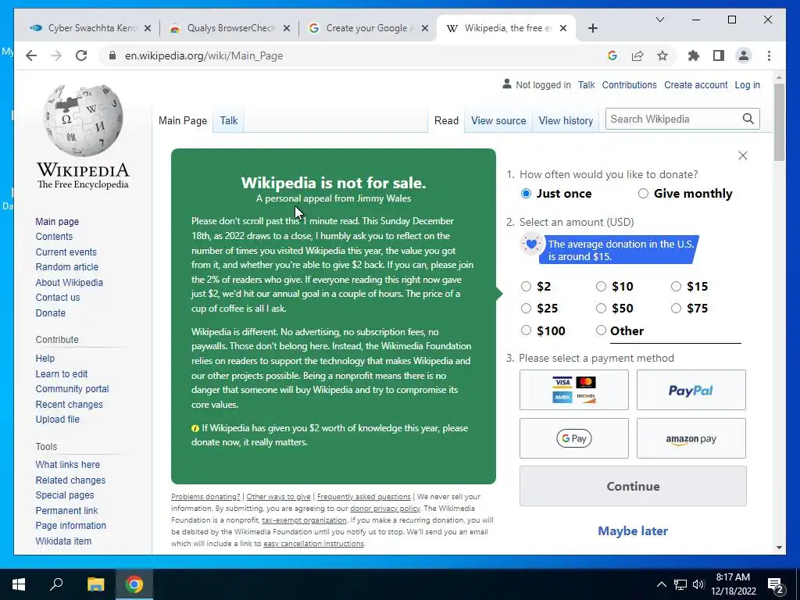Screen dimensions: 800x600
Task: Bookmark this page with the star icon
Action: (662, 55)
